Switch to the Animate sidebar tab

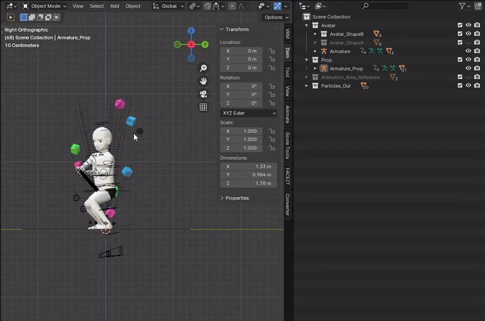pos(287,113)
